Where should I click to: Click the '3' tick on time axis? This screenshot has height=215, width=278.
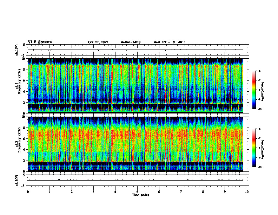[x=94, y=192]
